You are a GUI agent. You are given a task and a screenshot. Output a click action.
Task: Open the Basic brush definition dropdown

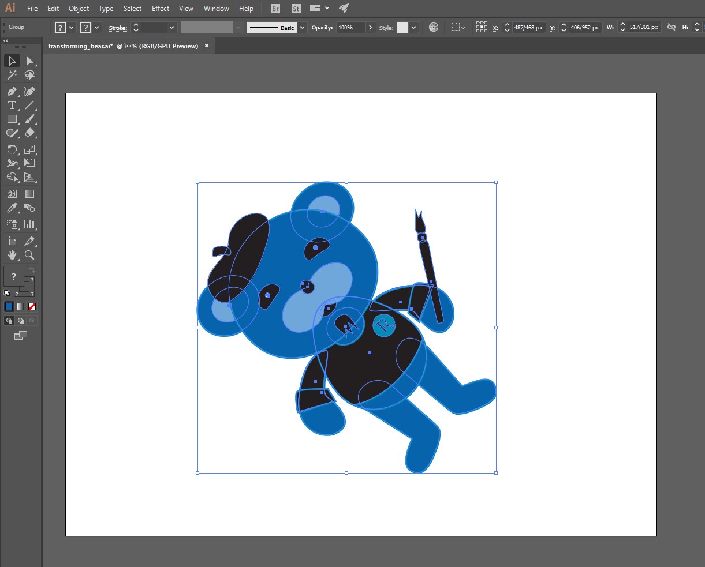point(302,27)
